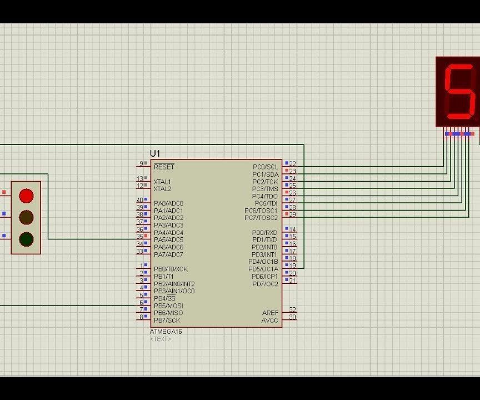The image size is (480, 400).
Task: Click the traffic light component
Action: click(26, 217)
